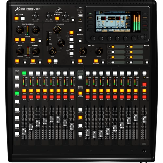Open the Monitor screen button

click(x=145, y=18)
